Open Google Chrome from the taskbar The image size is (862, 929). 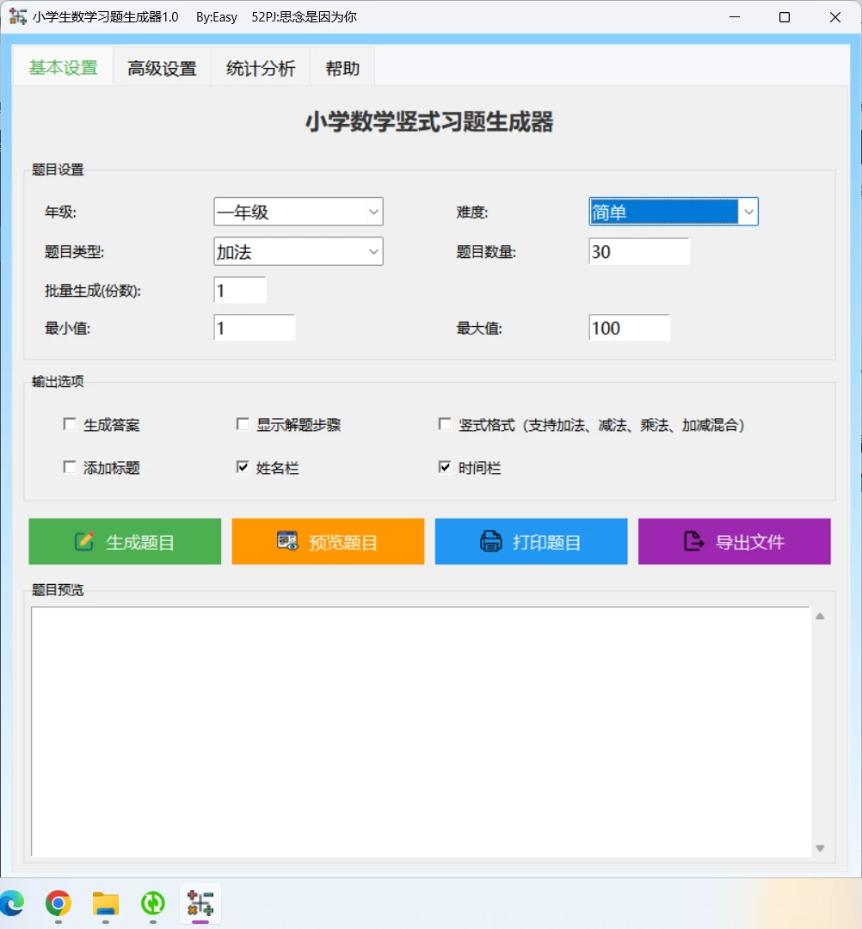pyautogui.click(x=58, y=903)
